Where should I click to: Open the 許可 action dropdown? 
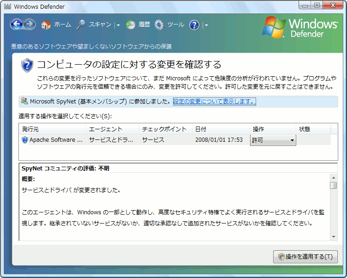click(x=273, y=140)
